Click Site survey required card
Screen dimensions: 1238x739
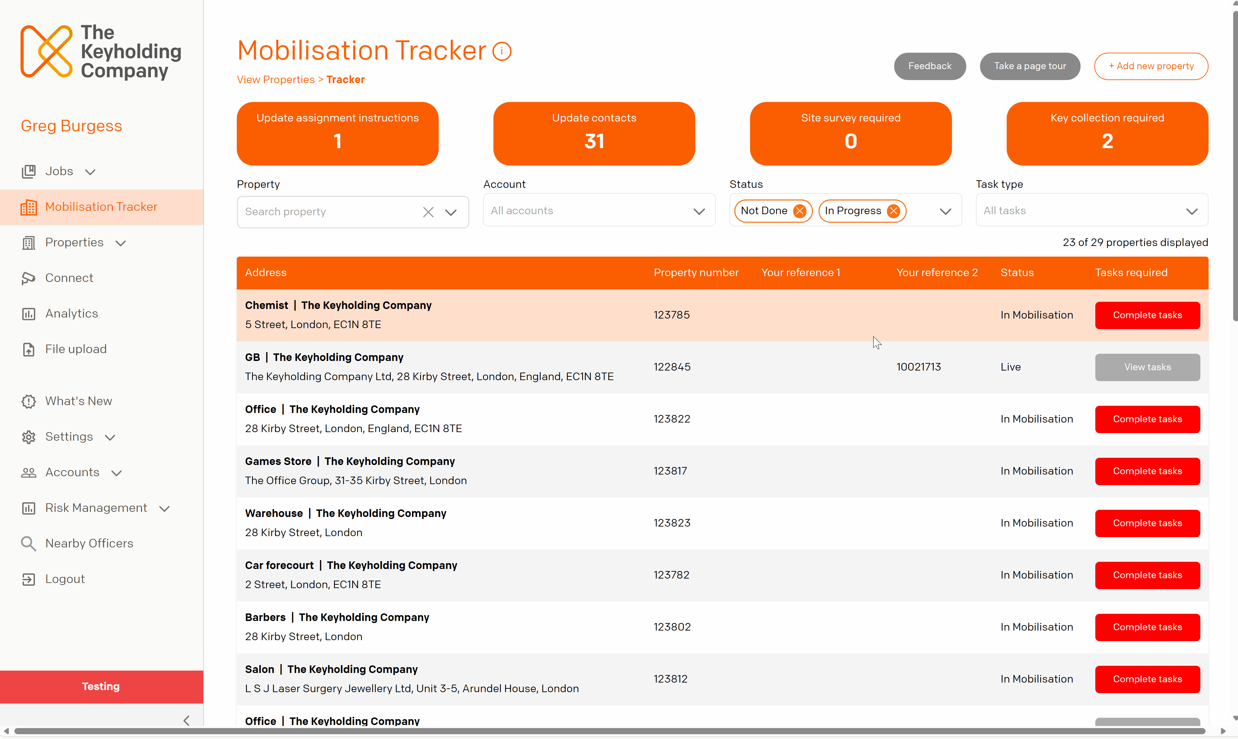851,134
